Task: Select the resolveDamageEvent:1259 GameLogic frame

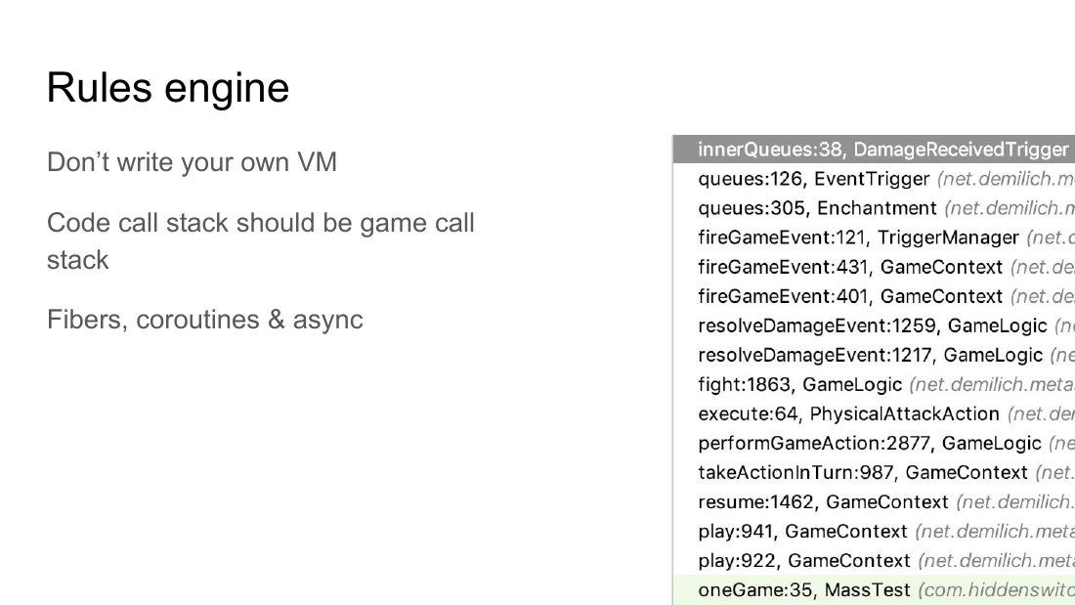Action: point(874,325)
